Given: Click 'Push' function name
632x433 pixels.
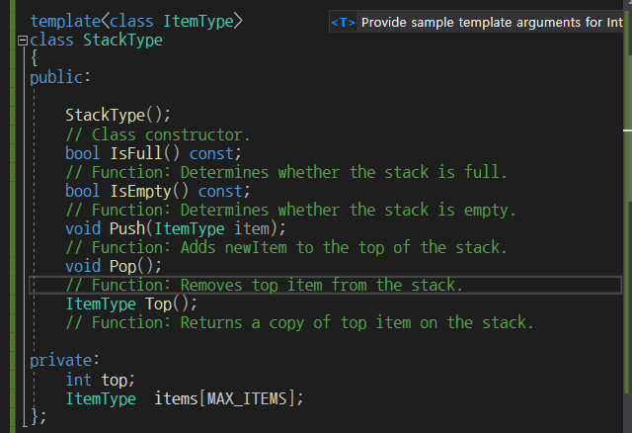Looking at the screenshot, I should pyautogui.click(x=127, y=228).
